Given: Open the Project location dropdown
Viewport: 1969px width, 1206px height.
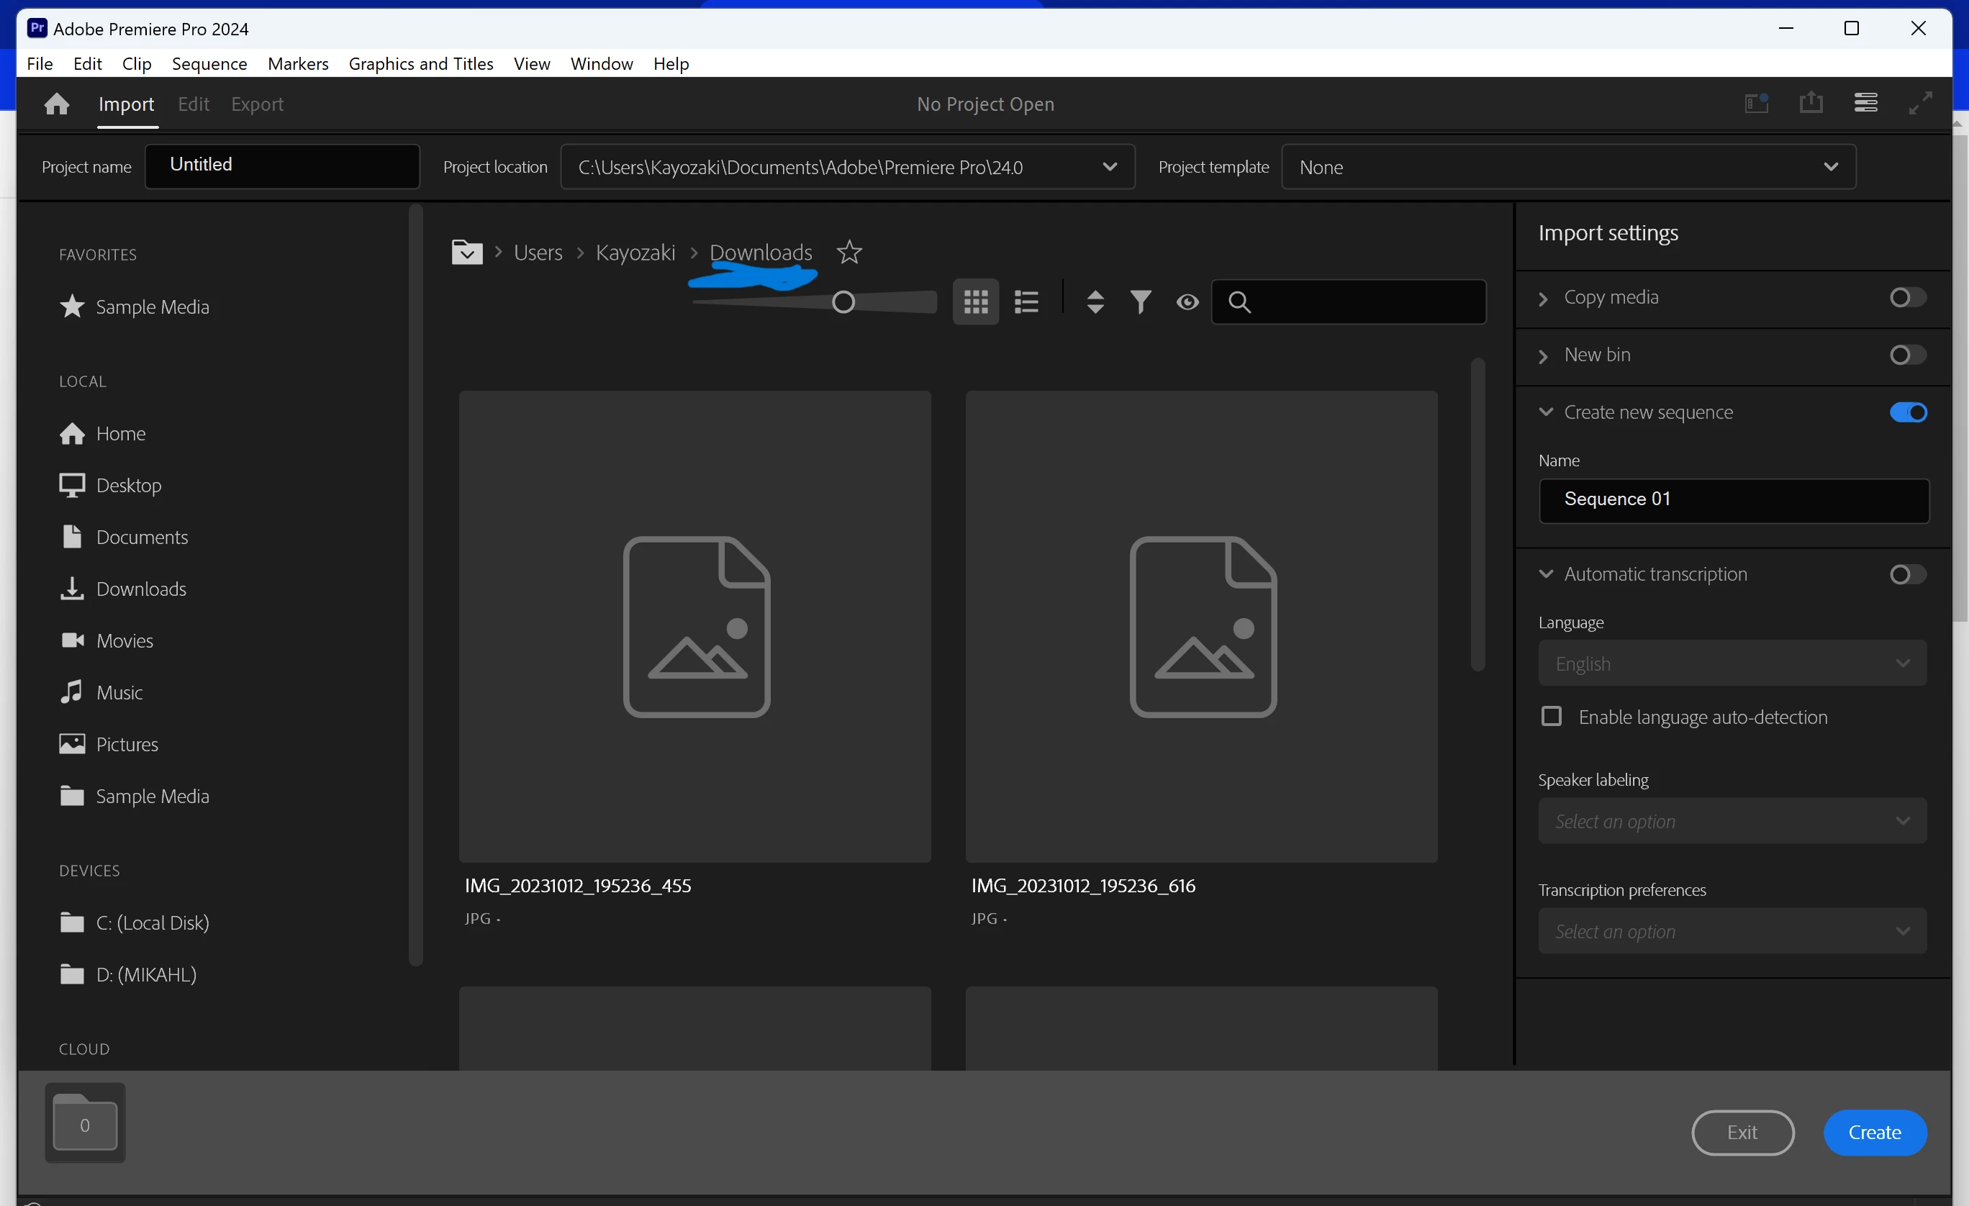Looking at the screenshot, I should 1109,167.
